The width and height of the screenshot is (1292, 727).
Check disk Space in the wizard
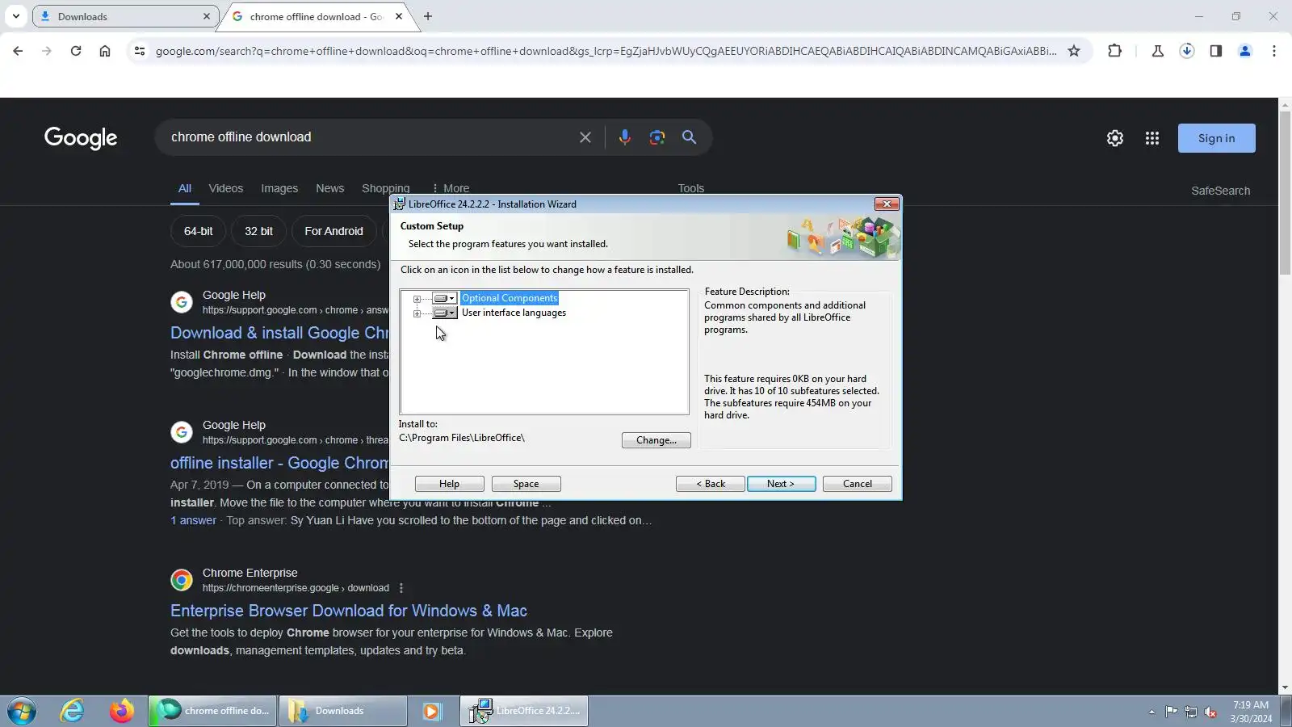(526, 484)
